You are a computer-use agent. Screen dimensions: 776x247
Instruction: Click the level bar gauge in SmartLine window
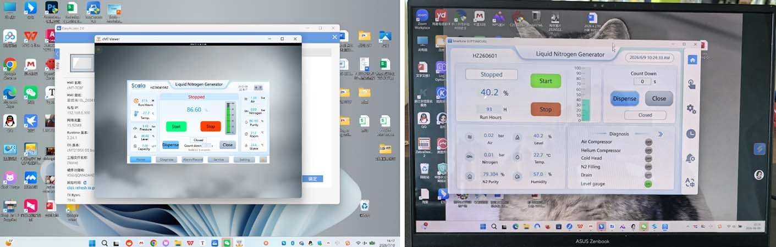586,94
